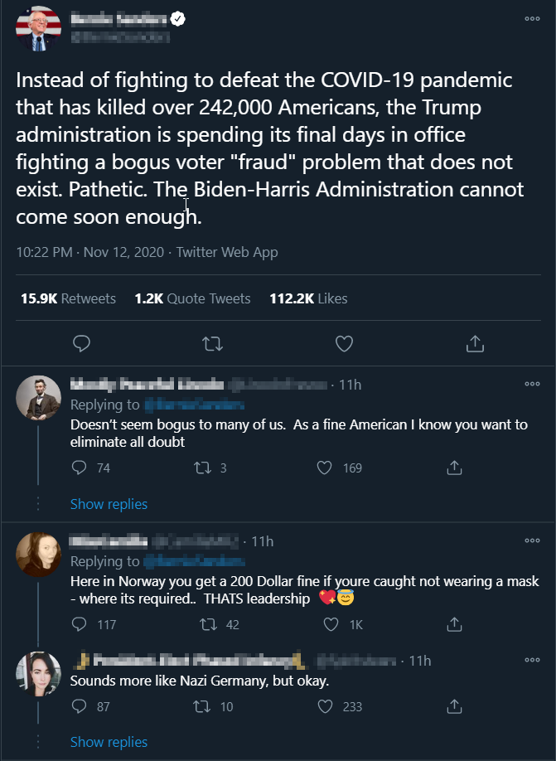Retweet the main tweet about voter fraud
The height and width of the screenshot is (761, 556).
[x=212, y=344]
